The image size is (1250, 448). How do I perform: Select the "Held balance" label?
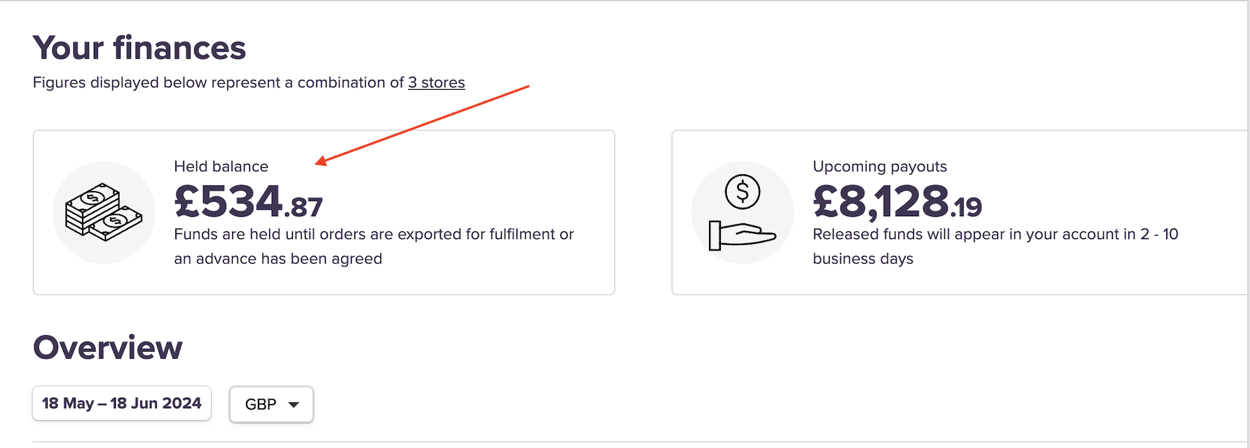point(221,167)
